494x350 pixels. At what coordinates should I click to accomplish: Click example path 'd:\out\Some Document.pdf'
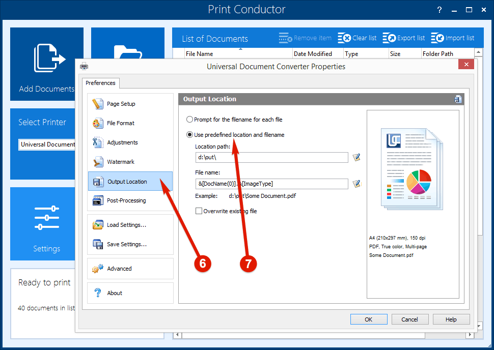262,196
